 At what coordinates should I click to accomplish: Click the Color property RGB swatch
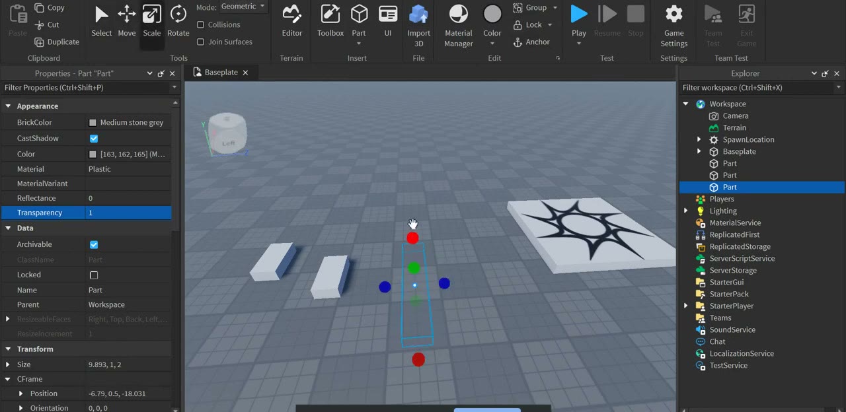[93, 154]
